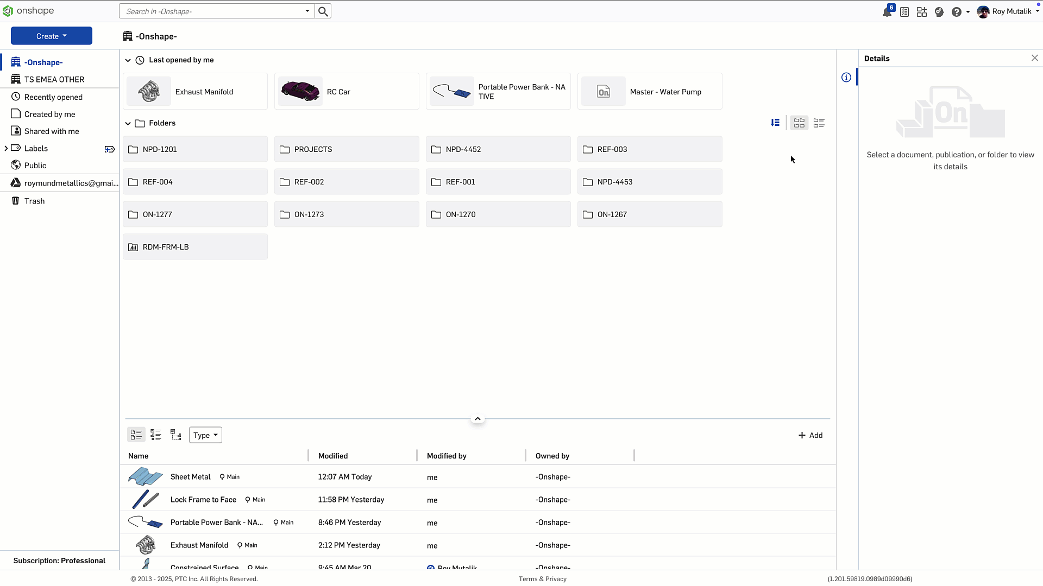Image resolution: width=1043 pixels, height=586 pixels.
Task: Expand the Labels tree item
Action: (6, 148)
